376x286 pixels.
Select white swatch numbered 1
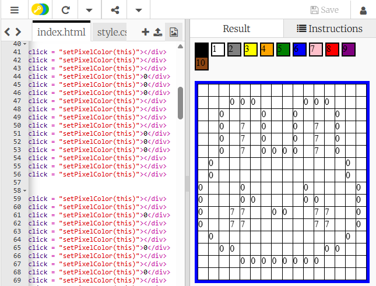click(x=218, y=50)
